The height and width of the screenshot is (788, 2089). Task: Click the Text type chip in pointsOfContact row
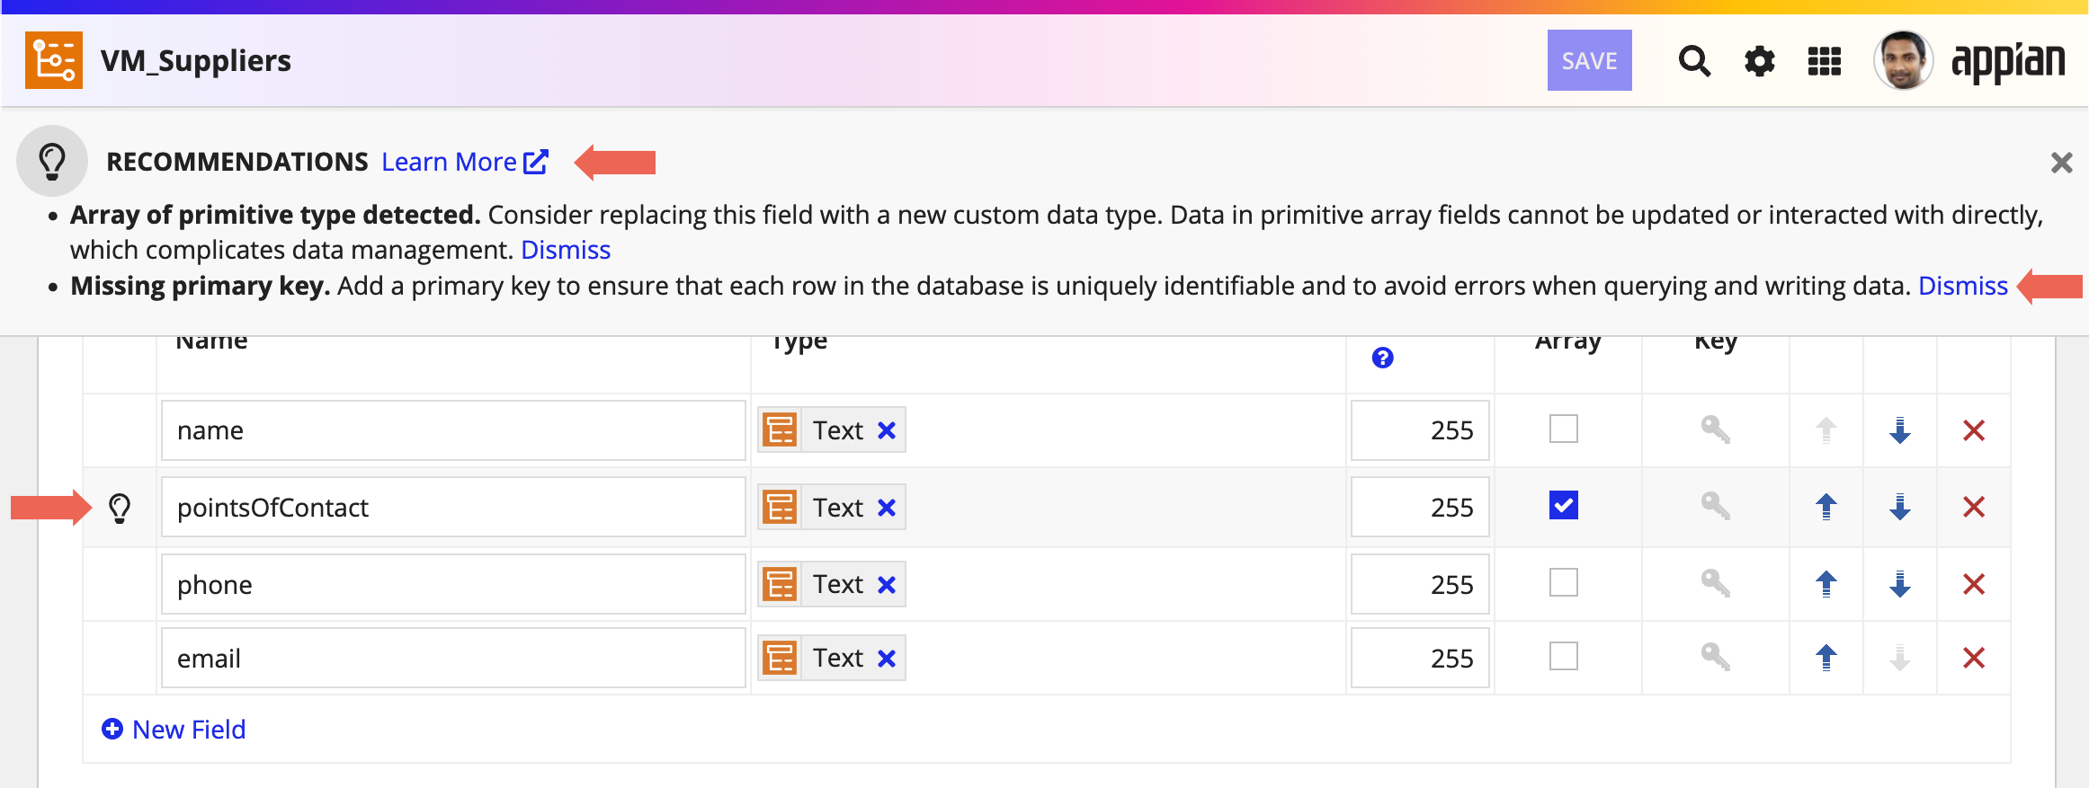point(831,508)
